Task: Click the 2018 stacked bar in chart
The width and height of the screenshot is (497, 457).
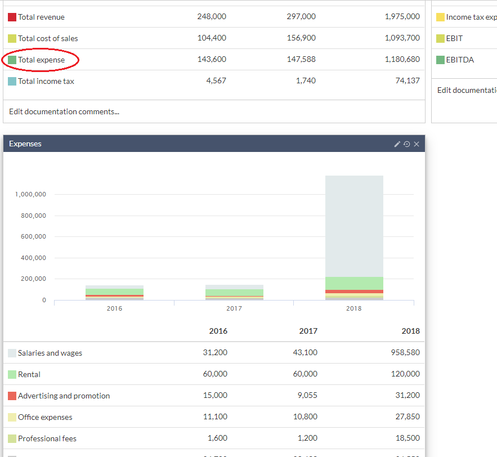Action: point(354,238)
